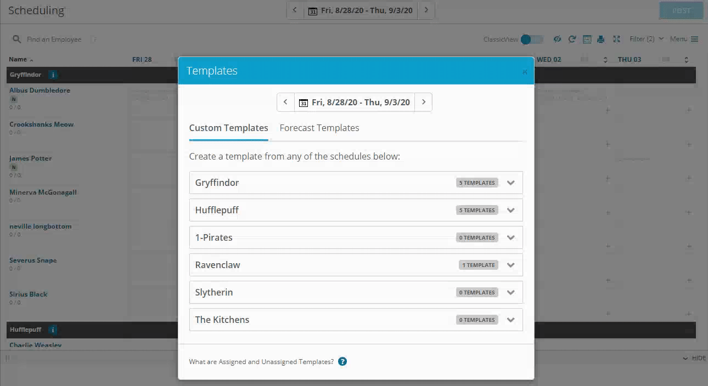The width and height of the screenshot is (708, 386).
Task: Close the Templates dialog
Action: pyautogui.click(x=525, y=71)
